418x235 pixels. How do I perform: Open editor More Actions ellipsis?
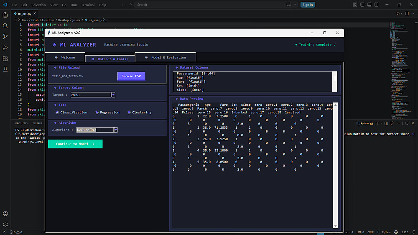(413, 13)
